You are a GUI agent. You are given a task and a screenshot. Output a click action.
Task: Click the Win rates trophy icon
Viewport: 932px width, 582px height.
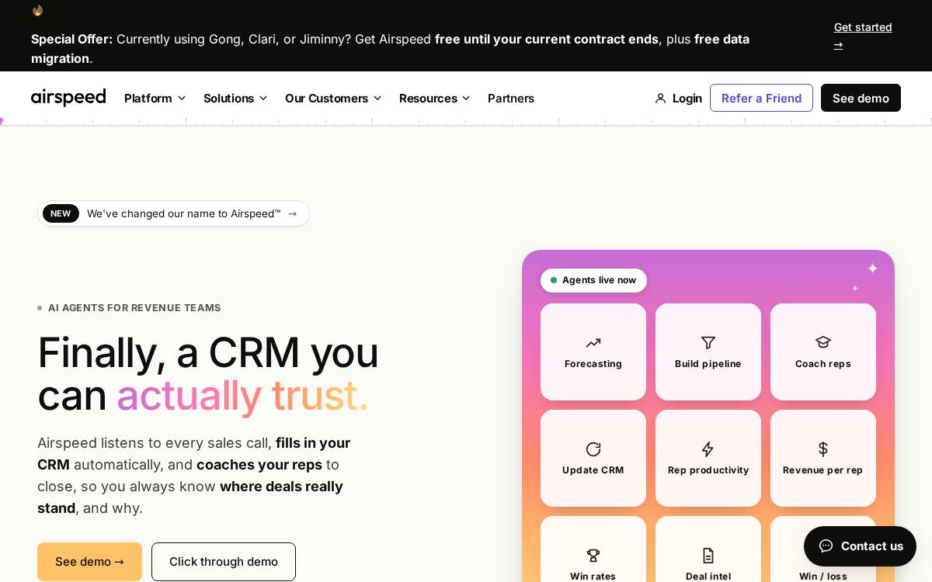593,556
